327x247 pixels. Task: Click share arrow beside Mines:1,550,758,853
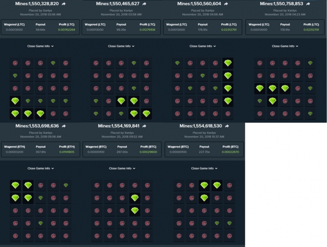click(x=308, y=4)
